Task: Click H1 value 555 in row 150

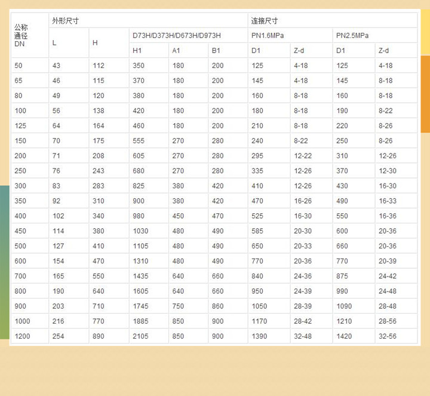Action: point(139,141)
